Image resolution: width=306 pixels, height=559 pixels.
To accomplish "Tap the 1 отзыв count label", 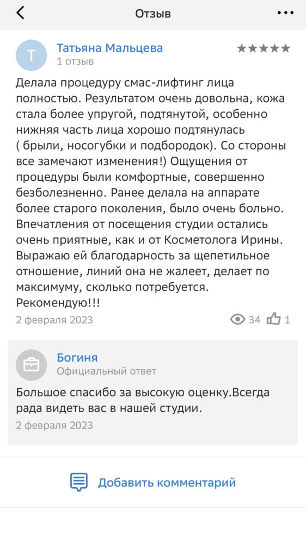I will point(75,61).
